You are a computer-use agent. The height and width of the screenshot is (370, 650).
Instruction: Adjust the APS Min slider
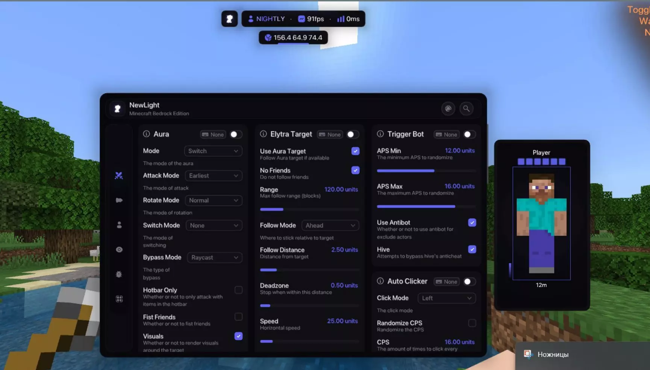pyautogui.click(x=426, y=171)
